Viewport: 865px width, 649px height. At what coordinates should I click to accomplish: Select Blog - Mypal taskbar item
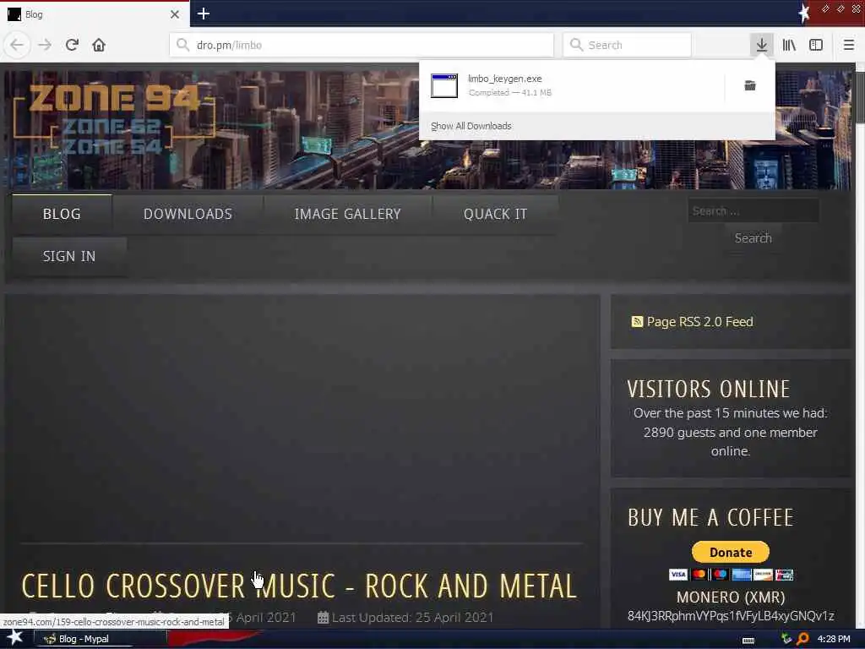[101, 639]
